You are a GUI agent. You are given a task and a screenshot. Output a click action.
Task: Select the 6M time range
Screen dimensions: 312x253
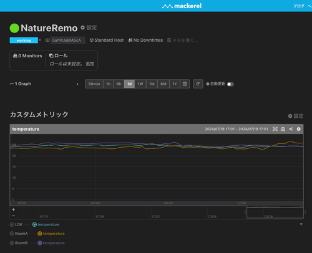point(163,84)
